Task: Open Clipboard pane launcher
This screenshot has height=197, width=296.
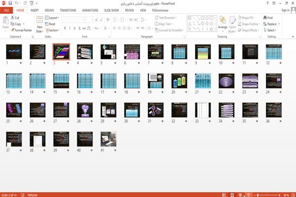Action: click(33, 37)
